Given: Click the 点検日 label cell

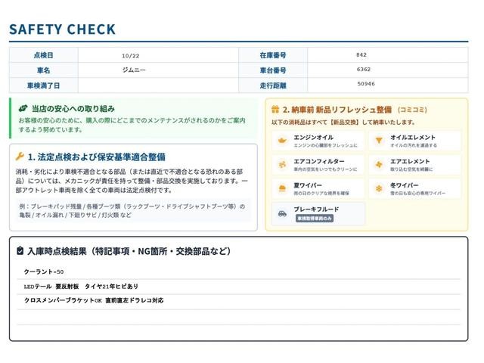Looking at the screenshot, I should click(x=44, y=55).
